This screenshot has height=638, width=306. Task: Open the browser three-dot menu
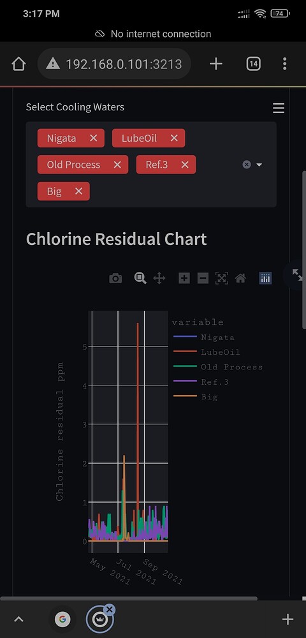pos(284,63)
